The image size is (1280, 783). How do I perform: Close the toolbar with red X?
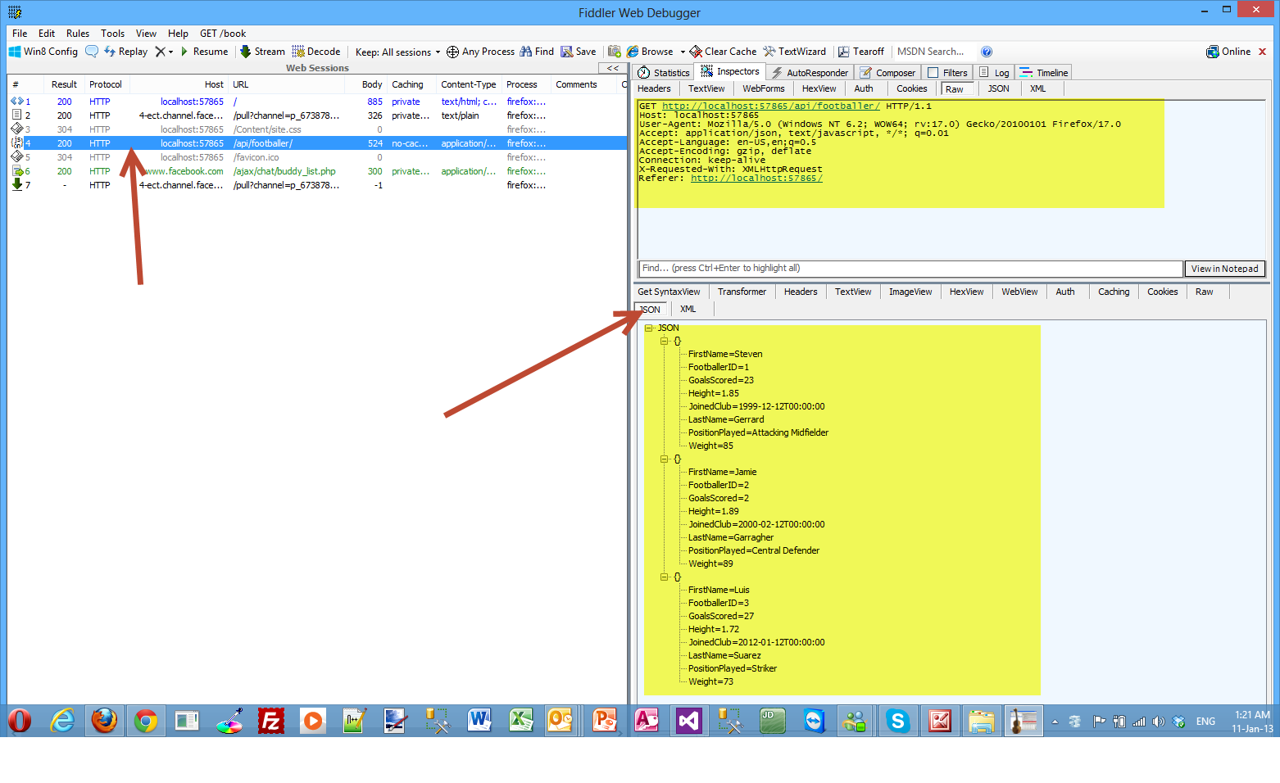[1263, 52]
